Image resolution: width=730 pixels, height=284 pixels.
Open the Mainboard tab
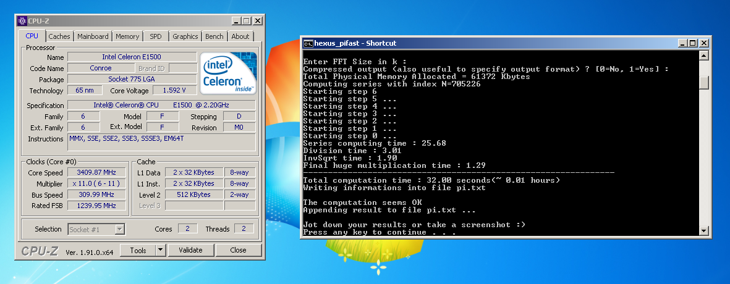point(93,36)
